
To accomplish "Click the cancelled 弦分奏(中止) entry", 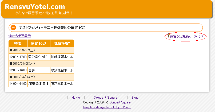I will click(38, 57).
